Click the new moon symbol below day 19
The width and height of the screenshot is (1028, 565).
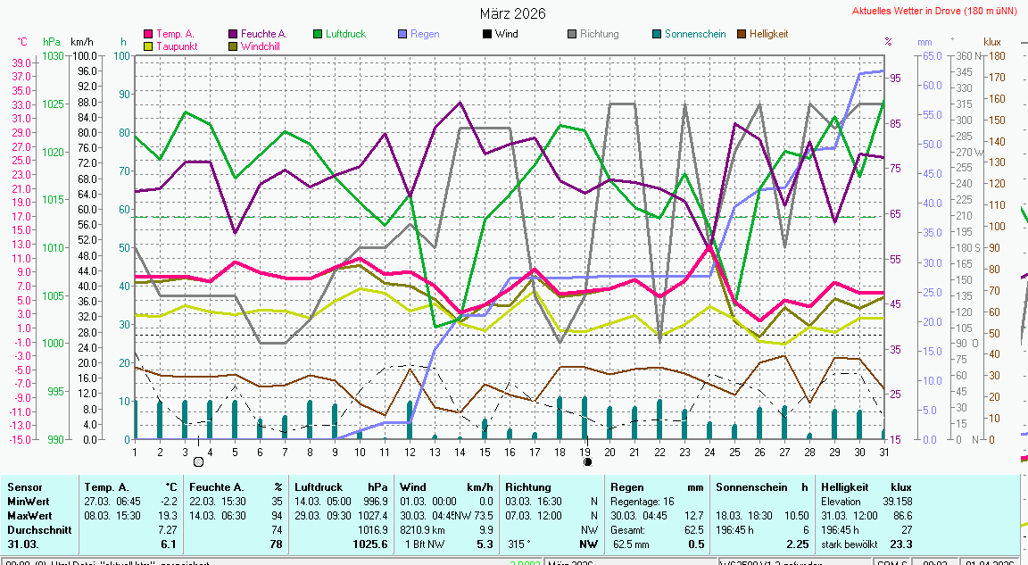[x=587, y=461]
